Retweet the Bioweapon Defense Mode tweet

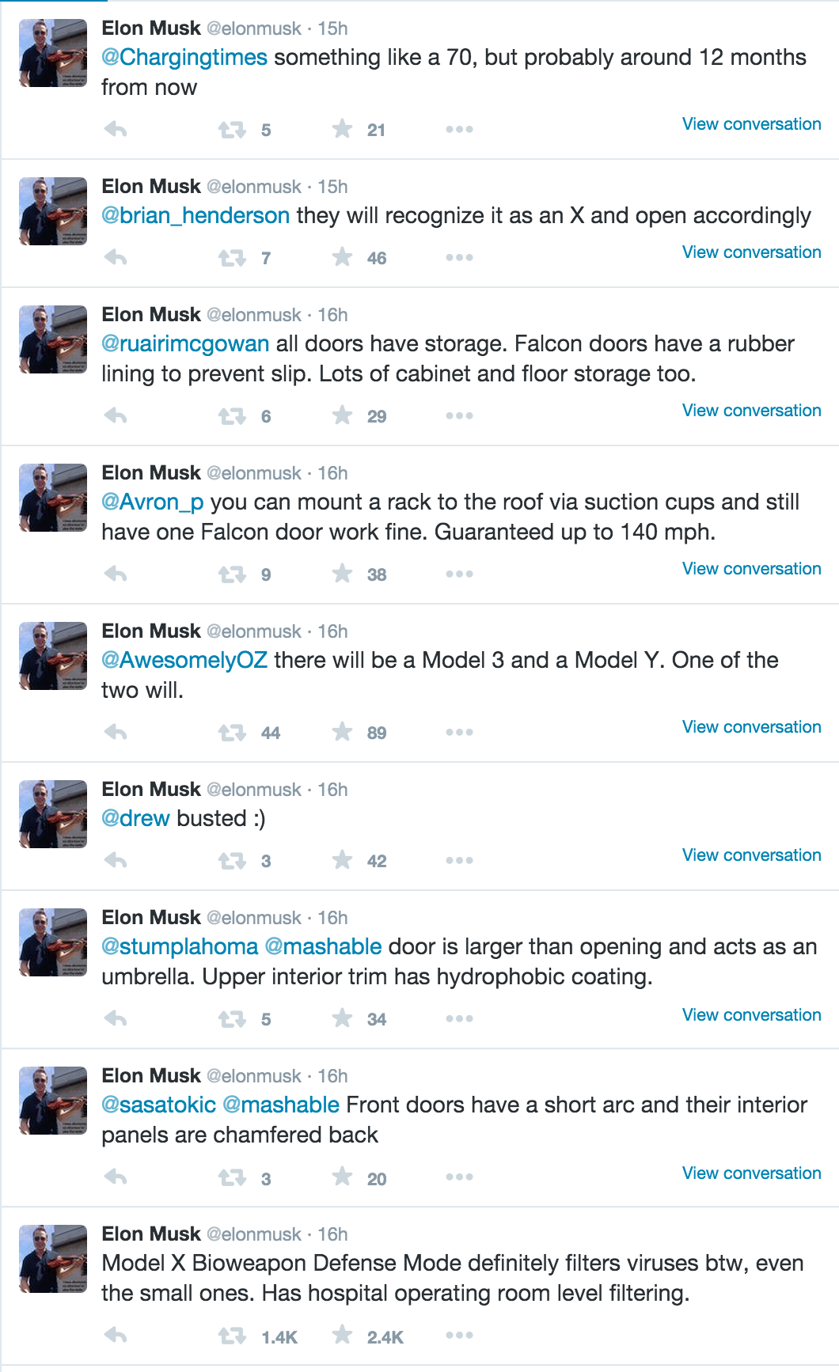coord(232,1336)
